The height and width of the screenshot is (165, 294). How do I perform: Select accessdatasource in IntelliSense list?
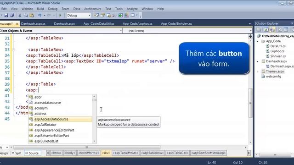pos(47,103)
